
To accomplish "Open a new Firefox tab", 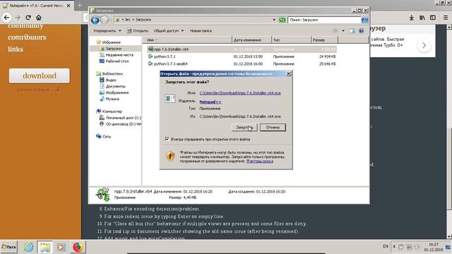I will [80, 5].
